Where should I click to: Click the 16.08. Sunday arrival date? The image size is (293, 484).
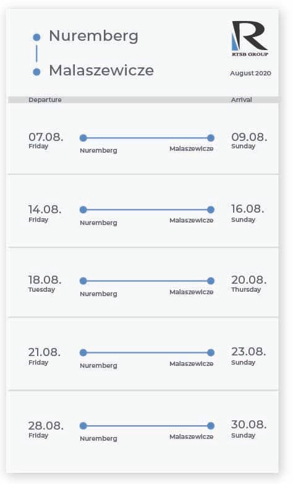point(248,213)
